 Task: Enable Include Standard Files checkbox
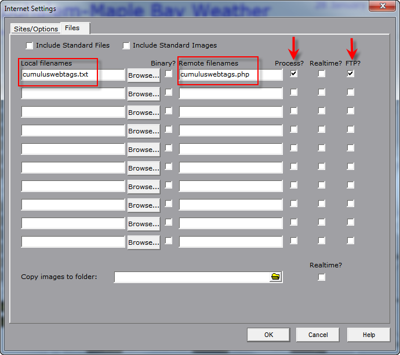[x=30, y=46]
